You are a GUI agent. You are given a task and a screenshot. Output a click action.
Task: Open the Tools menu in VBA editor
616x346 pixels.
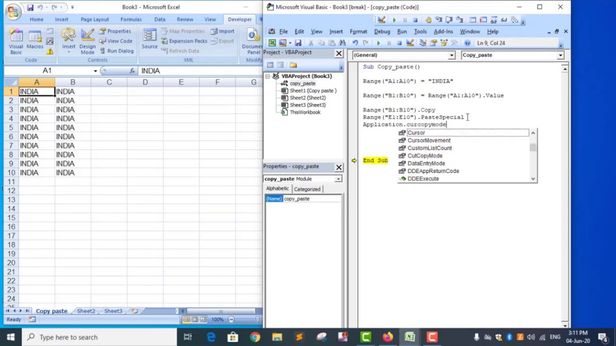click(x=420, y=32)
